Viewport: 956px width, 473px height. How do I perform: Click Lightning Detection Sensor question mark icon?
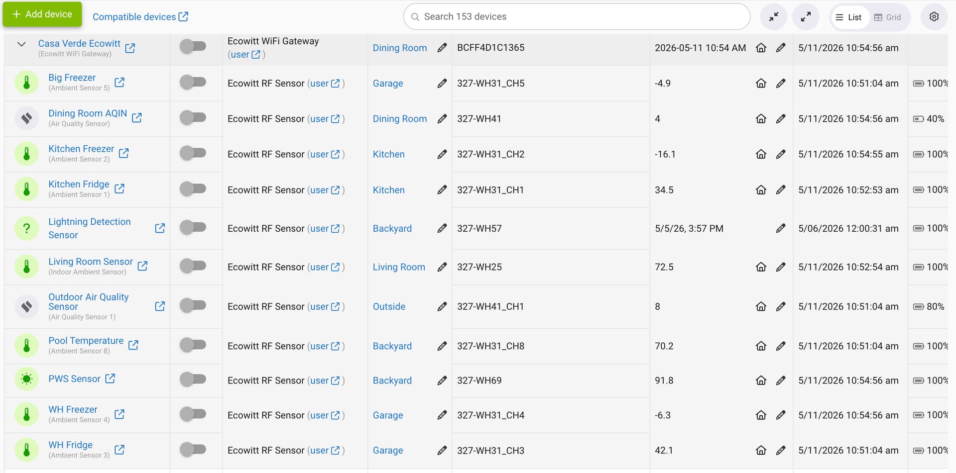27,228
